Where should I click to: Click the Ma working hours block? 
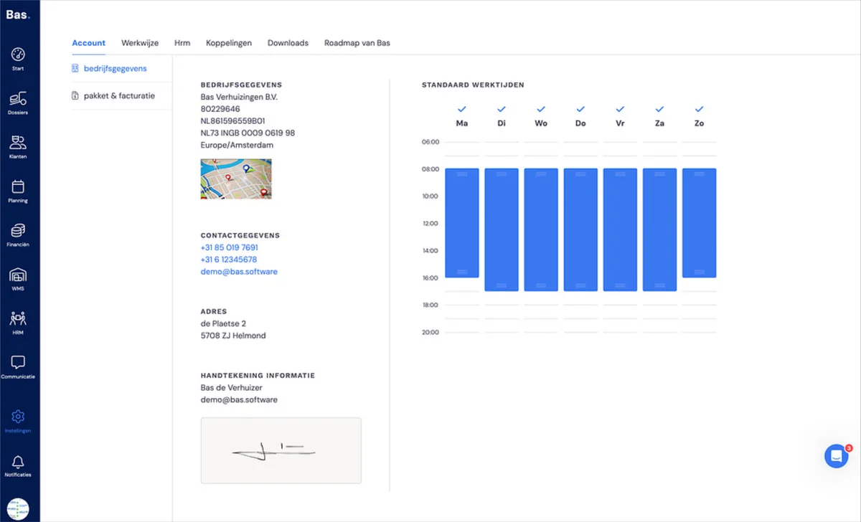click(462, 223)
